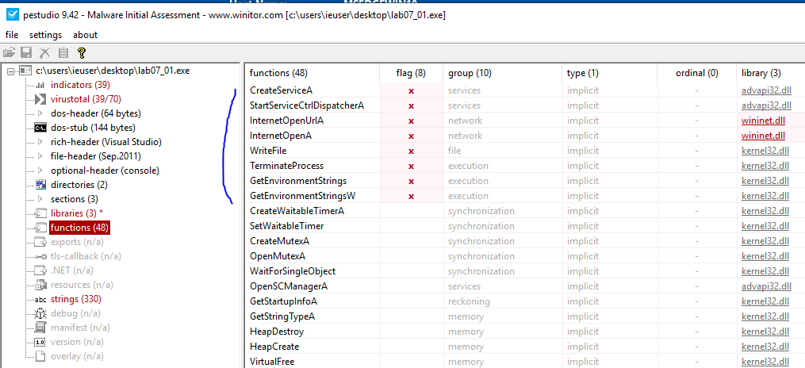Screen dimensions: 805x368
Task: Select the HeapDestroy function row
Action: click(x=525, y=332)
